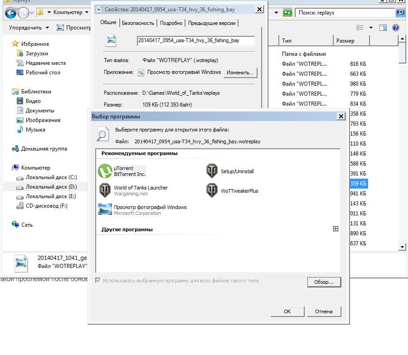Select the µTorrent program icon

pos(105,171)
